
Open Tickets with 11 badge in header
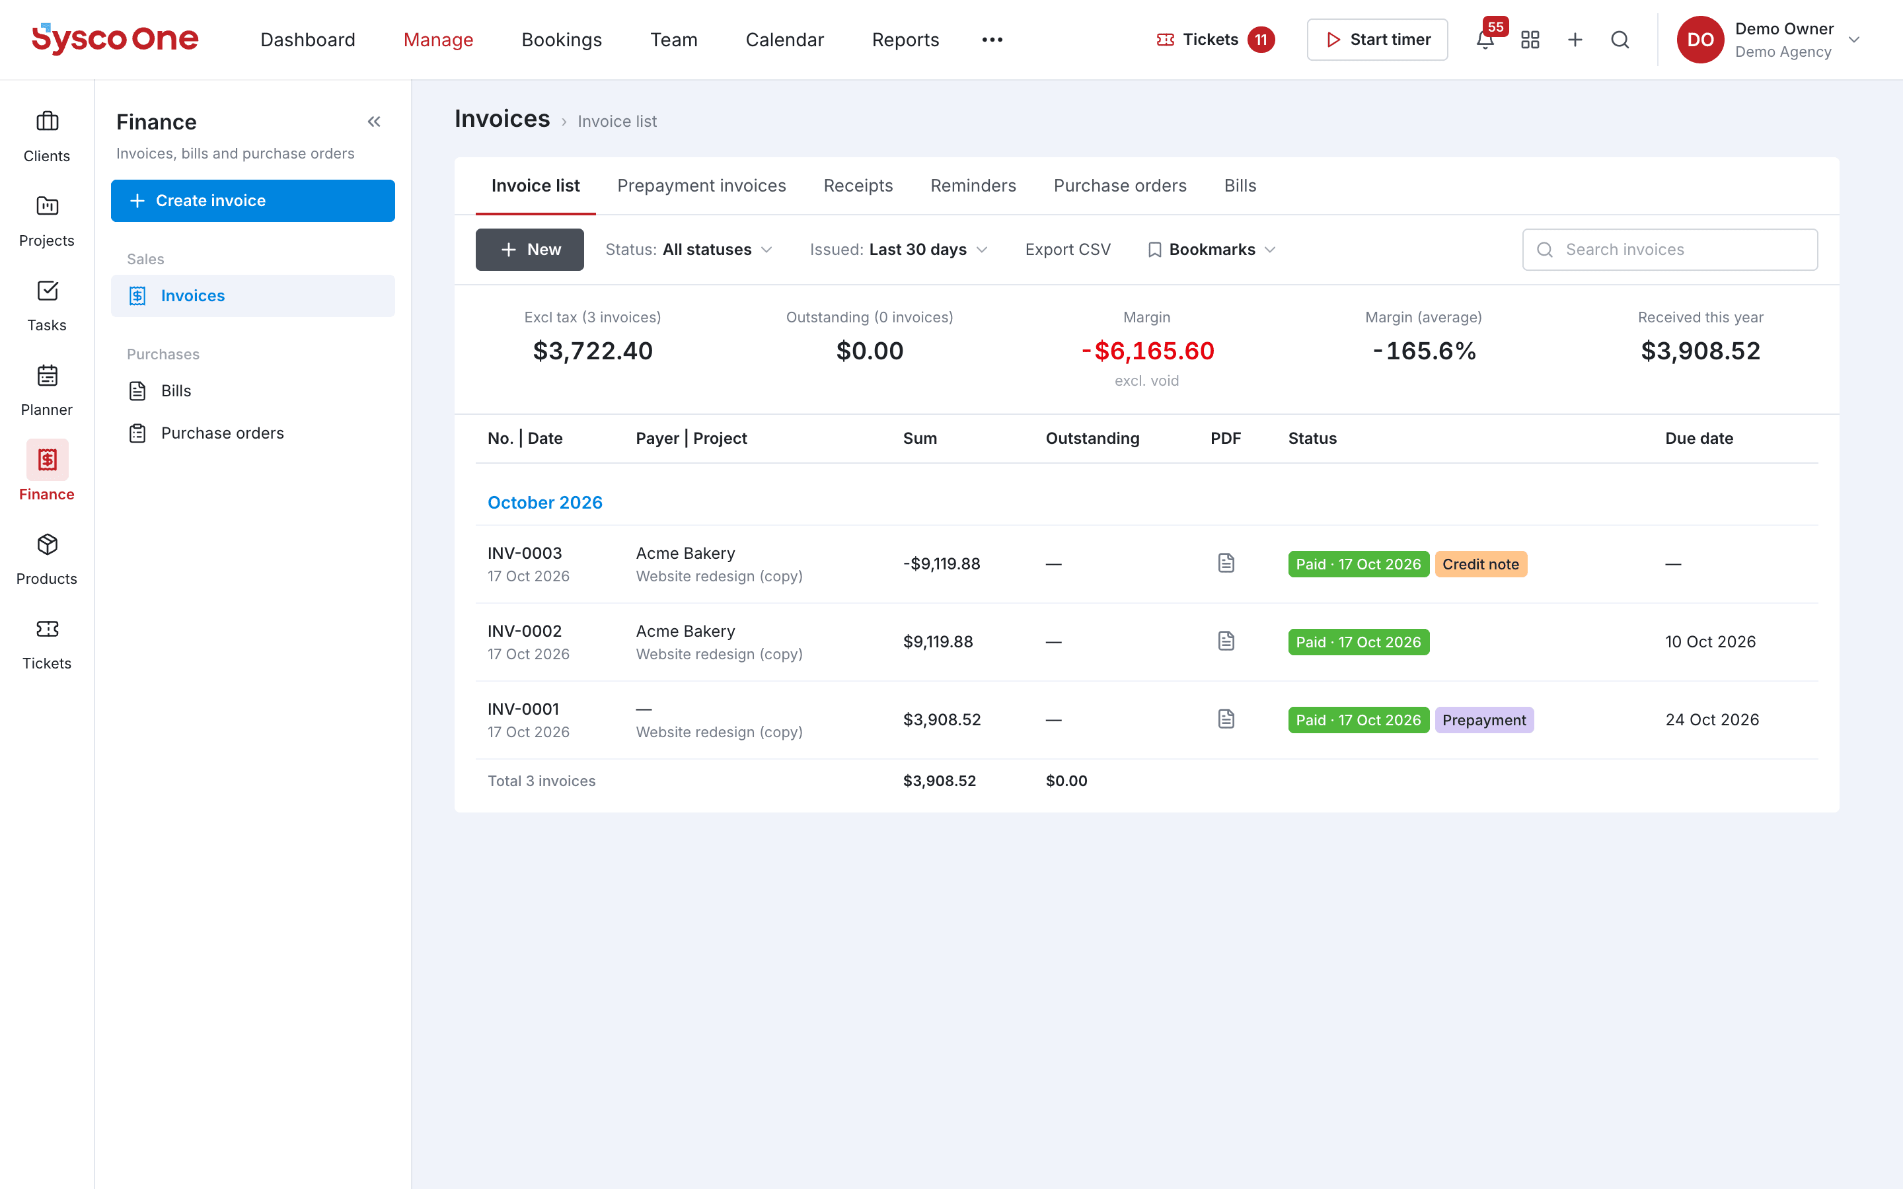point(1215,40)
